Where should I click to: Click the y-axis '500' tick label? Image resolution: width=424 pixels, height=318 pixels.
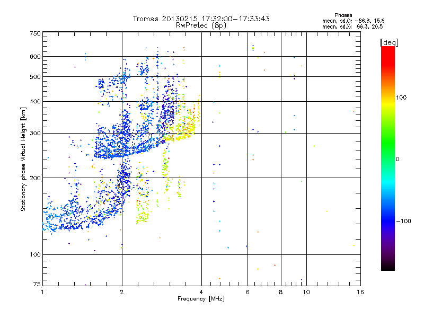pyautogui.click(x=36, y=77)
